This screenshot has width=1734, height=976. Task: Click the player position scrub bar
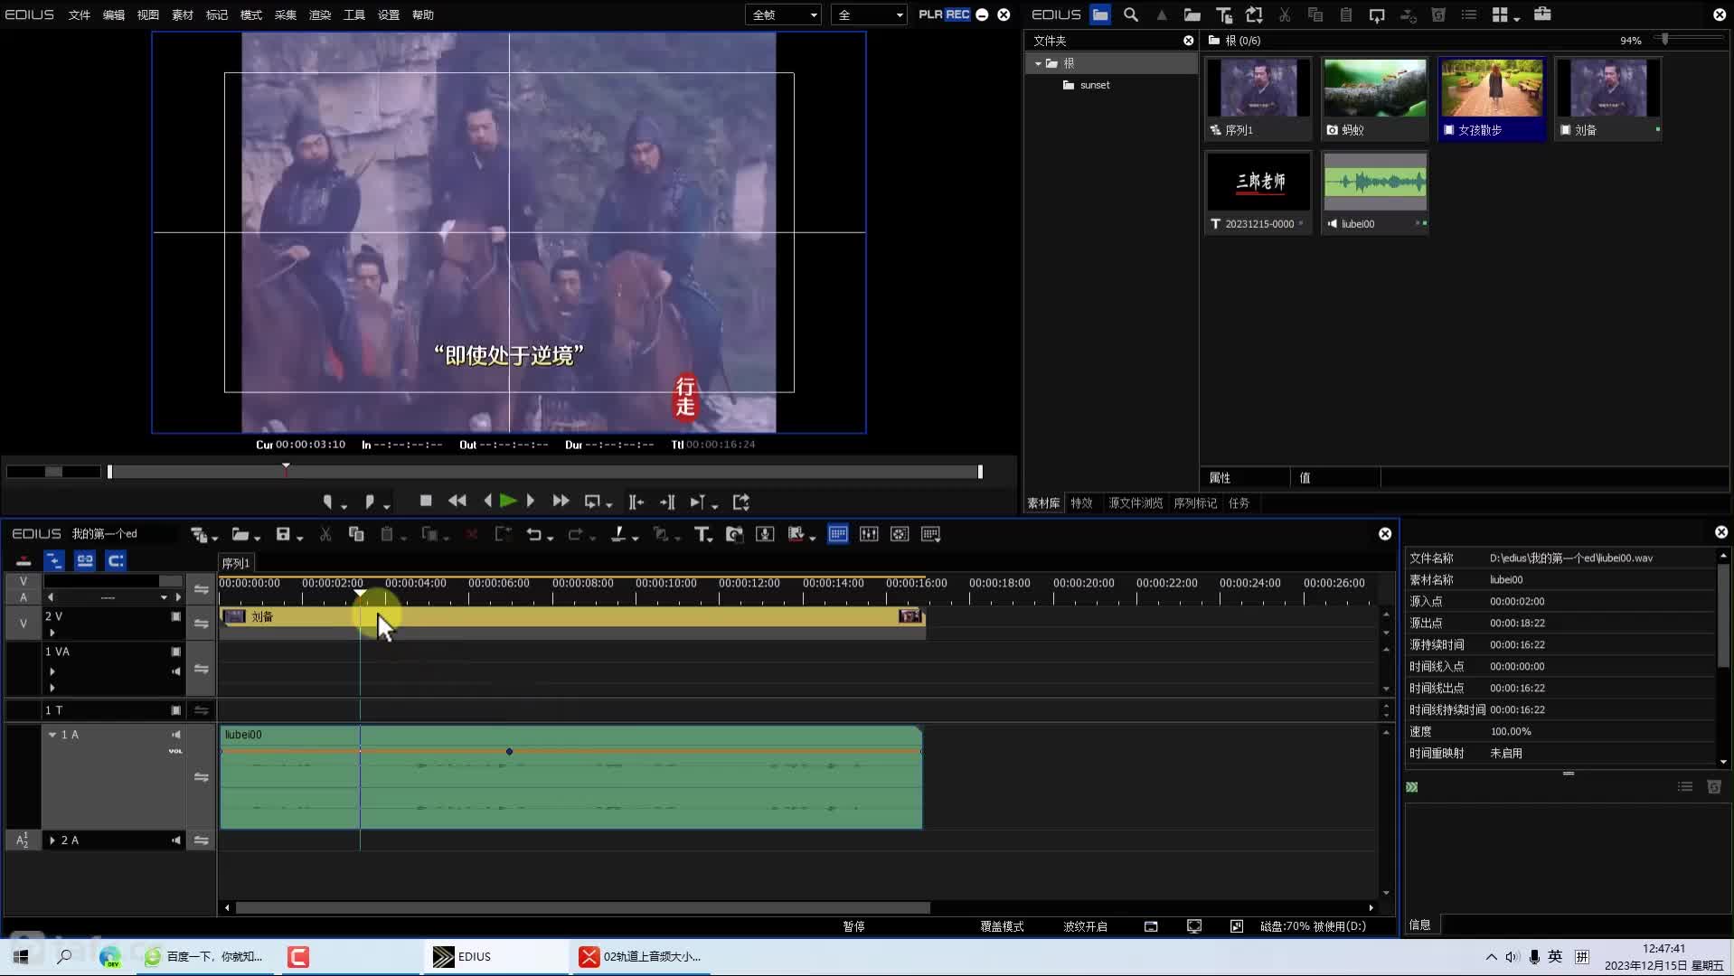544,472
